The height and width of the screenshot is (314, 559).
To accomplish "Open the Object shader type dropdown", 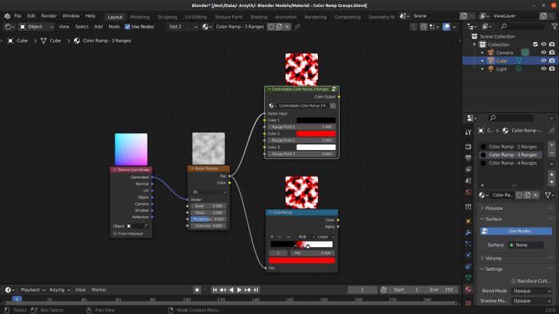I will (x=36, y=27).
